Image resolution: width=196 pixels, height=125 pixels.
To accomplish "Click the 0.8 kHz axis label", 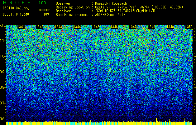I will (x=2, y=87).
